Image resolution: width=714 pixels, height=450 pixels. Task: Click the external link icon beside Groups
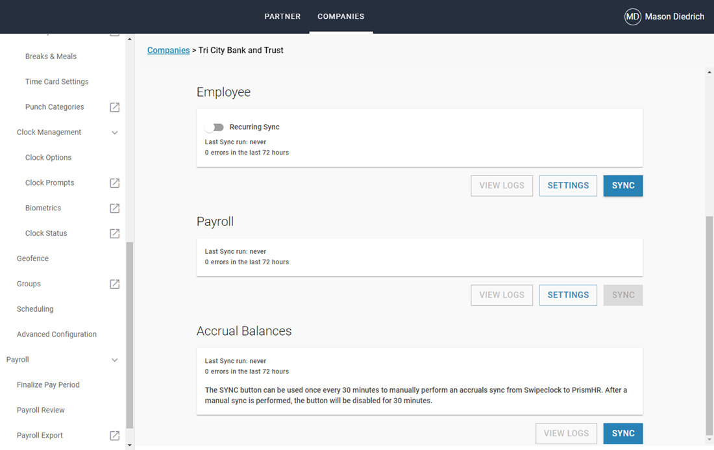[114, 284]
